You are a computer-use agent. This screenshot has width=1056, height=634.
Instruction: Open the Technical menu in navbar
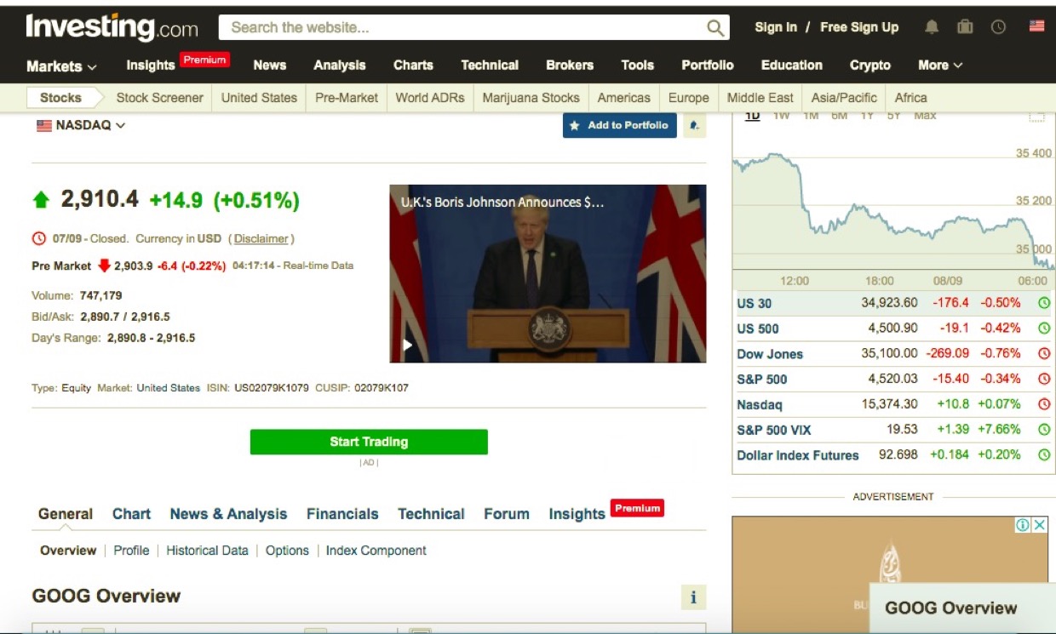coord(490,66)
